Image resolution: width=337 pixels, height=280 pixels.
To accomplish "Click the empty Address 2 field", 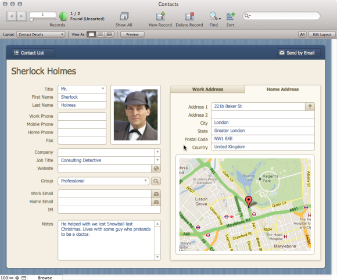I will [x=263, y=115].
